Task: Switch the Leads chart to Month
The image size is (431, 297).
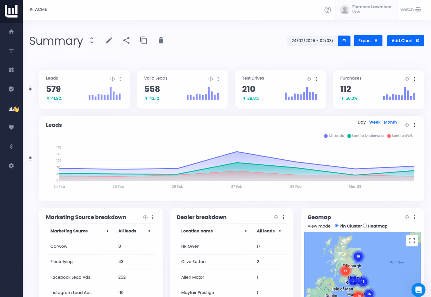Action: (390, 122)
